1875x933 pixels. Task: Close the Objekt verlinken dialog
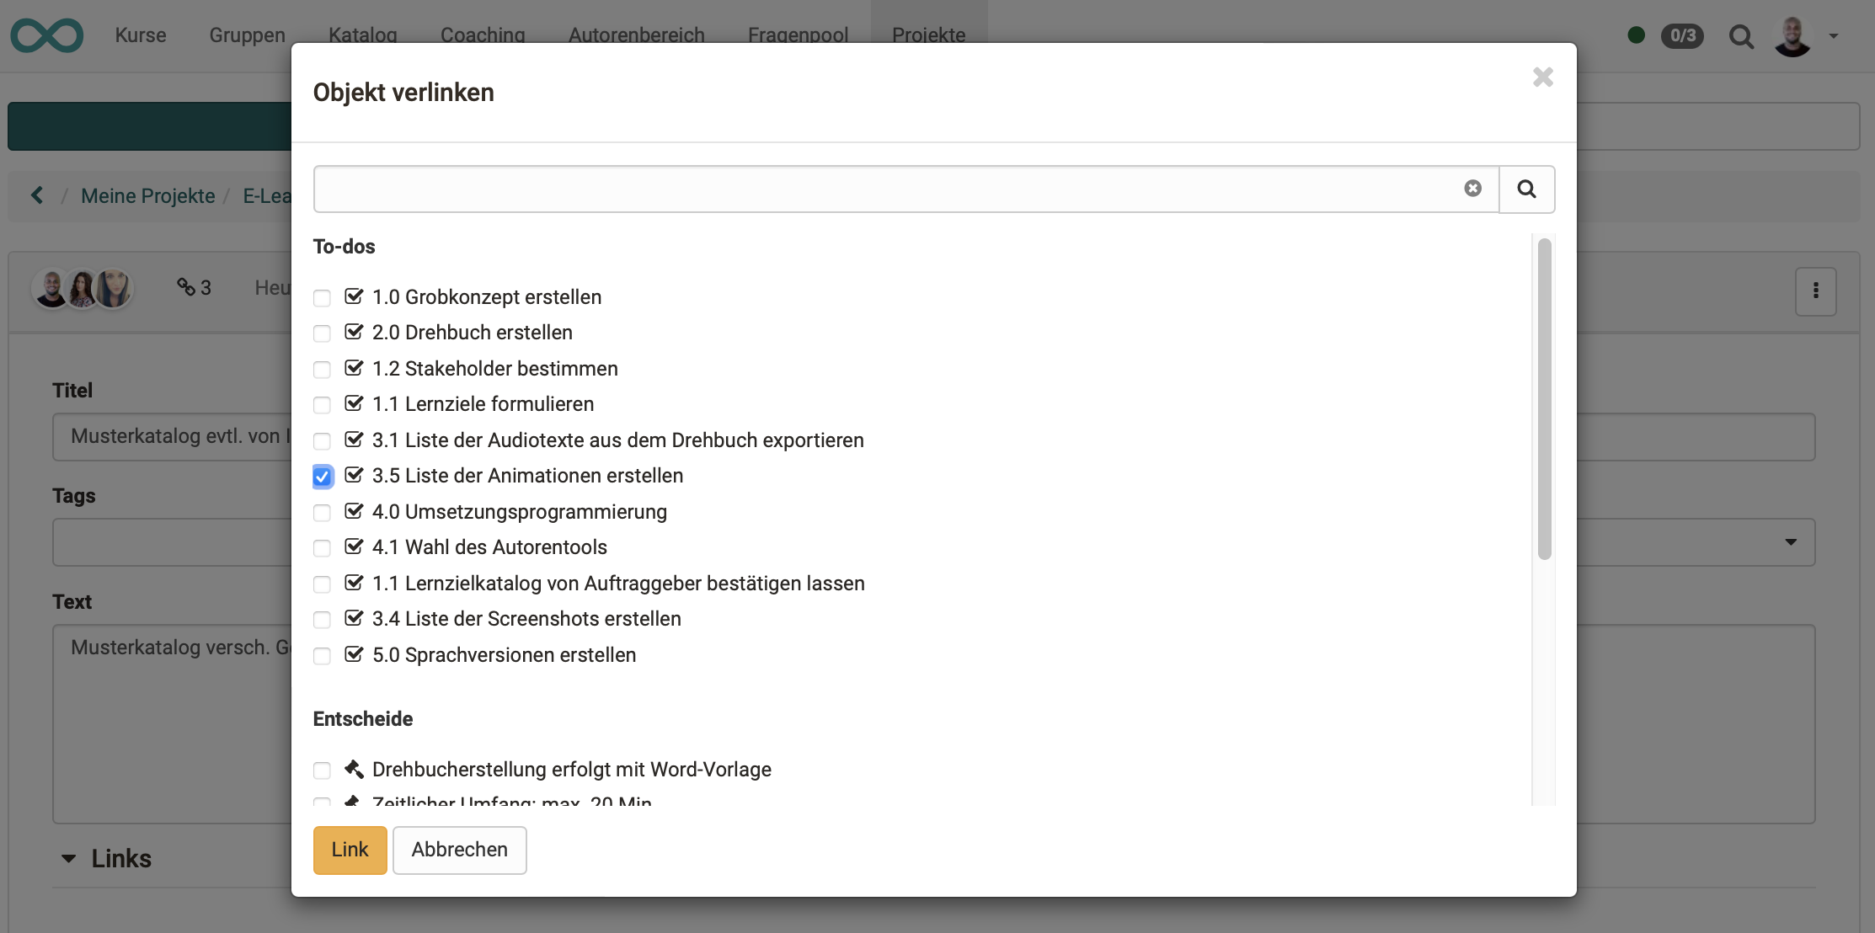coord(1542,77)
